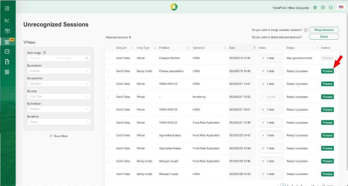Open the By crop Crop Type dropdown
Screen dimensions: 348x186
coord(59,96)
